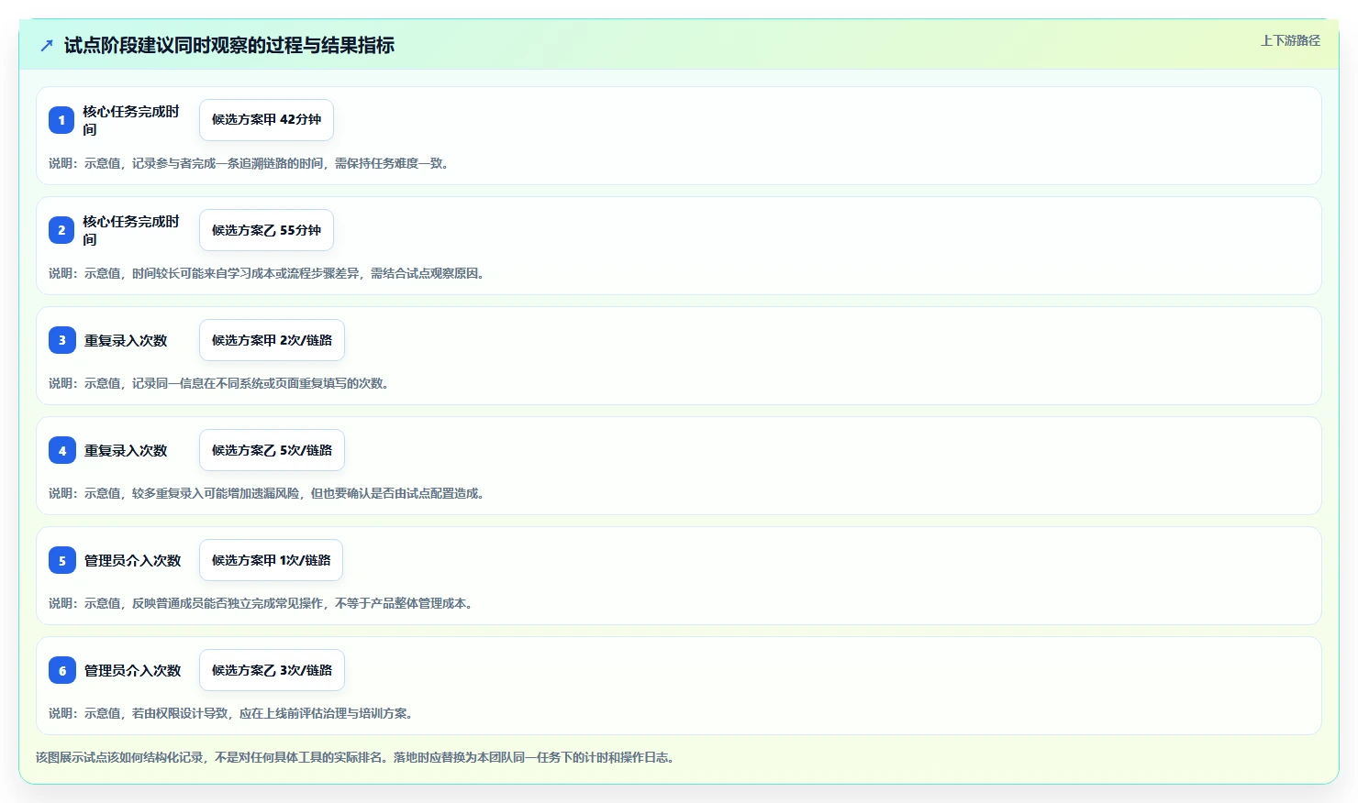This screenshot has width=1358, height=803.
Task: Click 管理员介入次数 label in row 5
Action: point(133,560)
